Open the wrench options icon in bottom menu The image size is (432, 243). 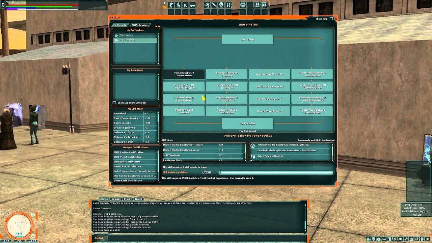406,239
